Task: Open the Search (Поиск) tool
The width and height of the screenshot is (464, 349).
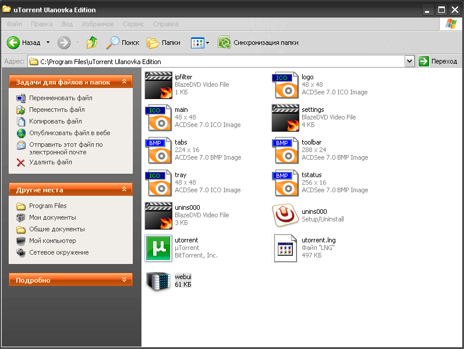Action: pos(123,43)
